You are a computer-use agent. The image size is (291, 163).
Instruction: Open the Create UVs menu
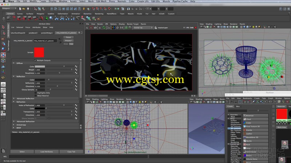click(143, 1)
